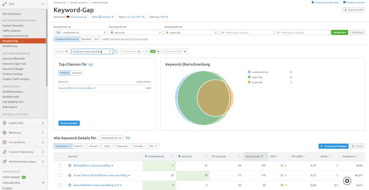Collapse the SEO sidebar menu

(x=43, y=4)
